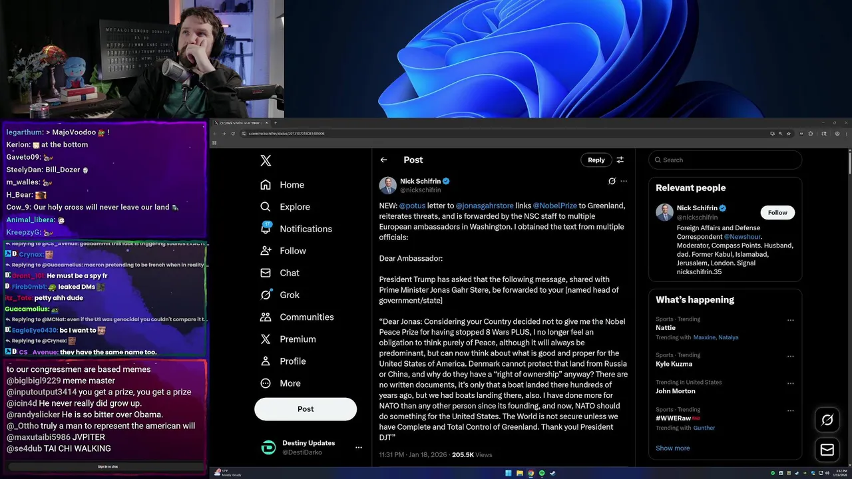This screenshot has height=479, width=852.
Task: Open the Gunther trending-with link
Action: [704, 428]
